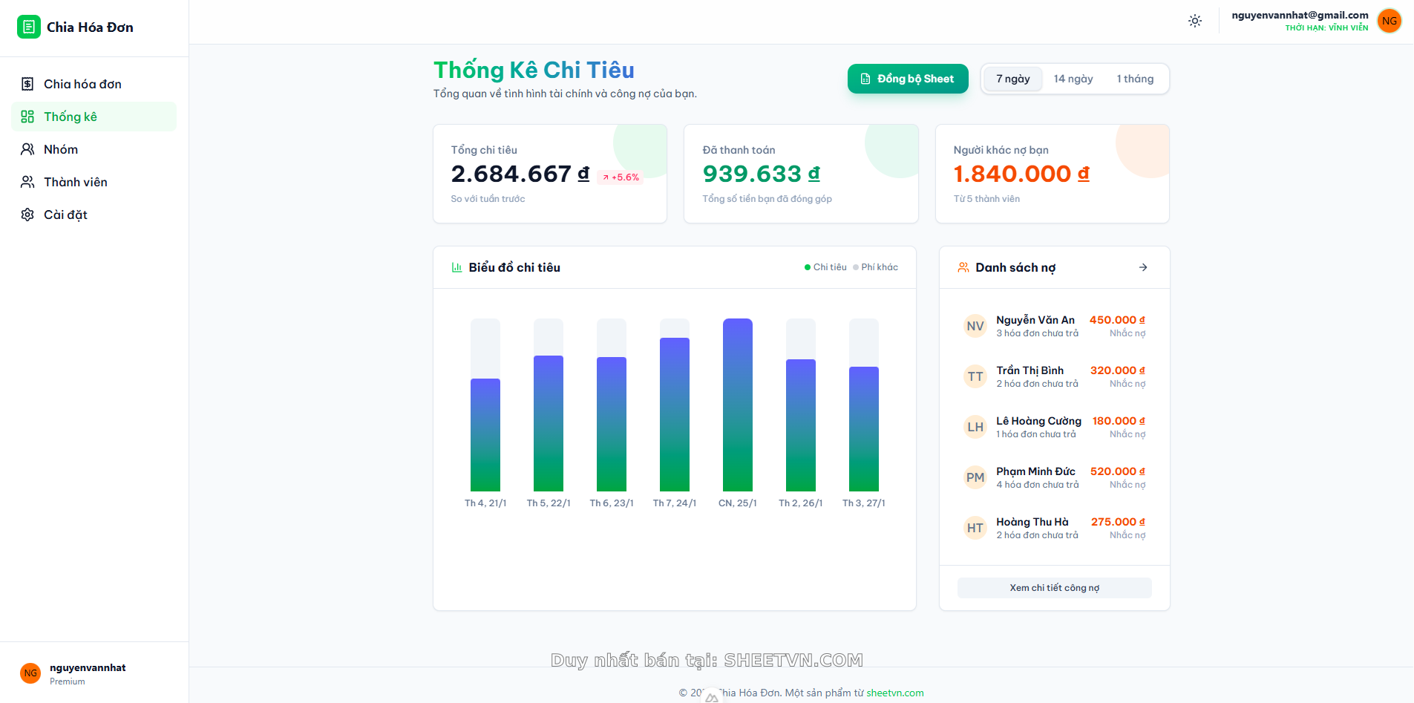Toggle the light/dark theme sun icon
The width and height of the screenshot is (1414, 703).
pyautogui.click(x=1194, y=21)
